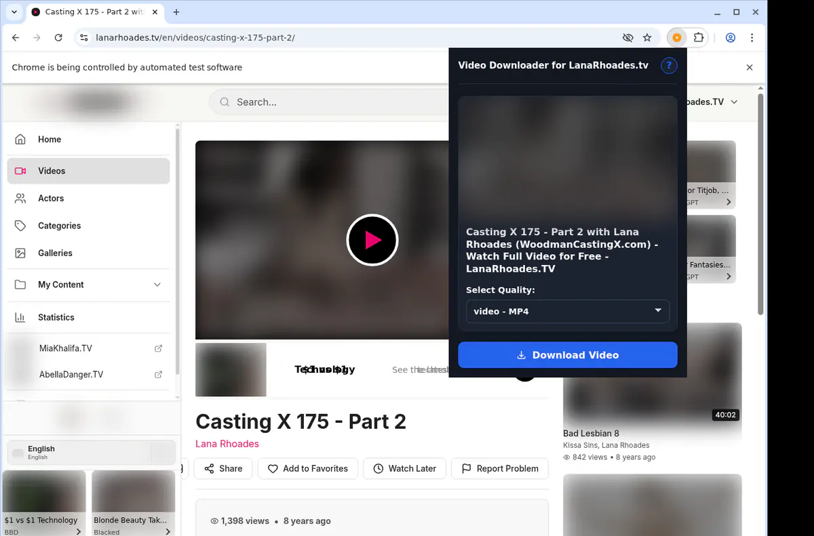814x536 pixels.
Task: Click the Download Video button
Action: pos(568,355)
